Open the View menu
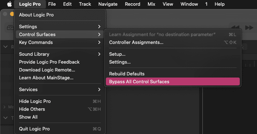This screenshot has height=134, width=257. point(168,4)
